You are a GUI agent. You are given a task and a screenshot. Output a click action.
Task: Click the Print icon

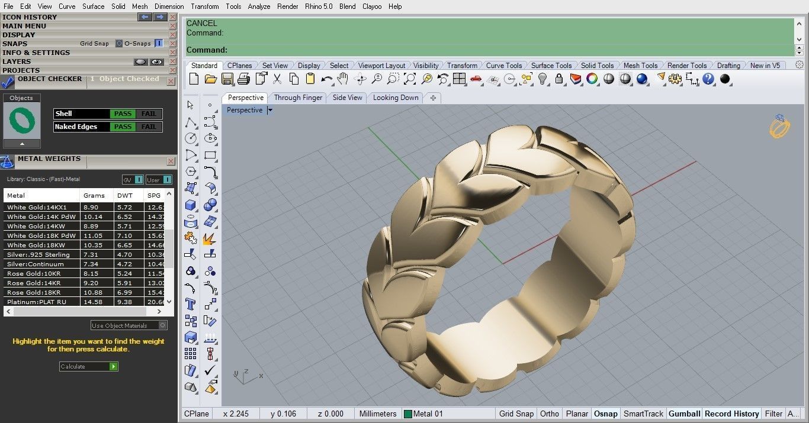(243, 79)
